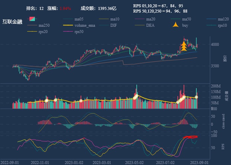
Task: Click the yellow volume_ema legend line marker
Action: 68,25
